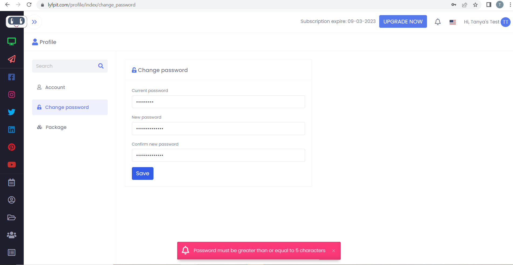The width and height of the screenshot is (513, 265).
Task: Click the password error notification message
Action: [259, 250]
